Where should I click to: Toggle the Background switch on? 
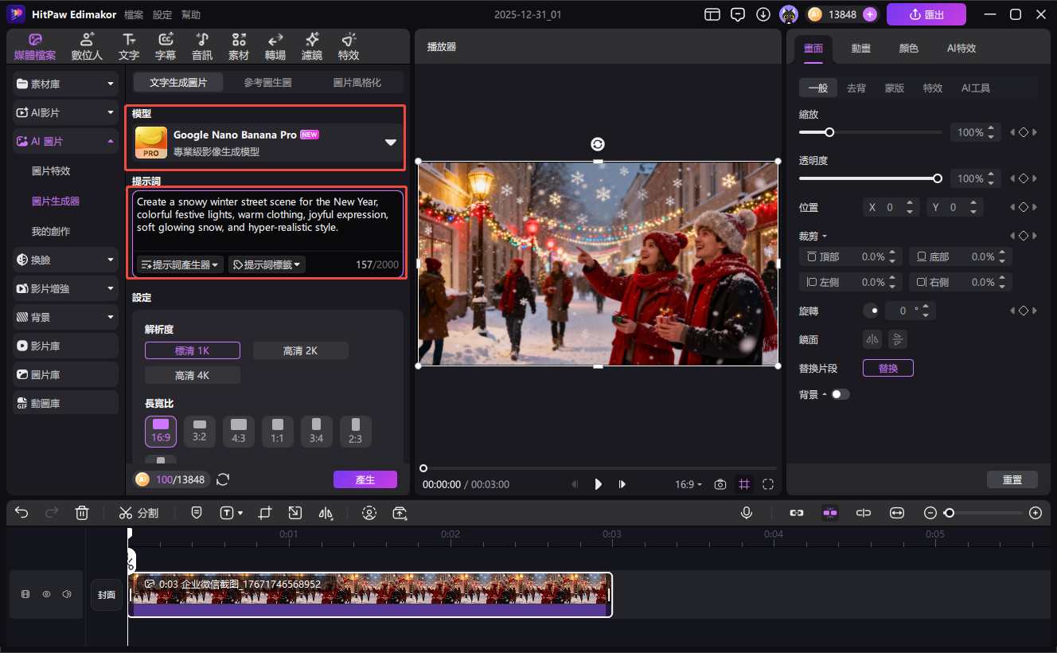(x=840, y=394)
